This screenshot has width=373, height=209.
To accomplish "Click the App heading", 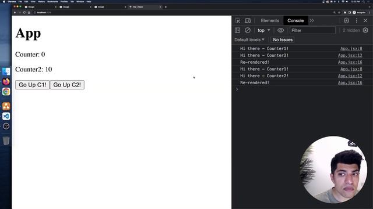I will pos(28,34).
